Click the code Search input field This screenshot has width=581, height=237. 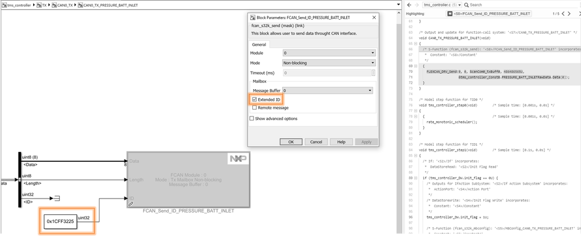(522, 5)
